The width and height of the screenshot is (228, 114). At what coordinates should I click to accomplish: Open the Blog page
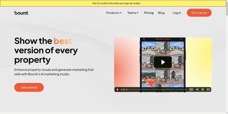tap(161, 13)
